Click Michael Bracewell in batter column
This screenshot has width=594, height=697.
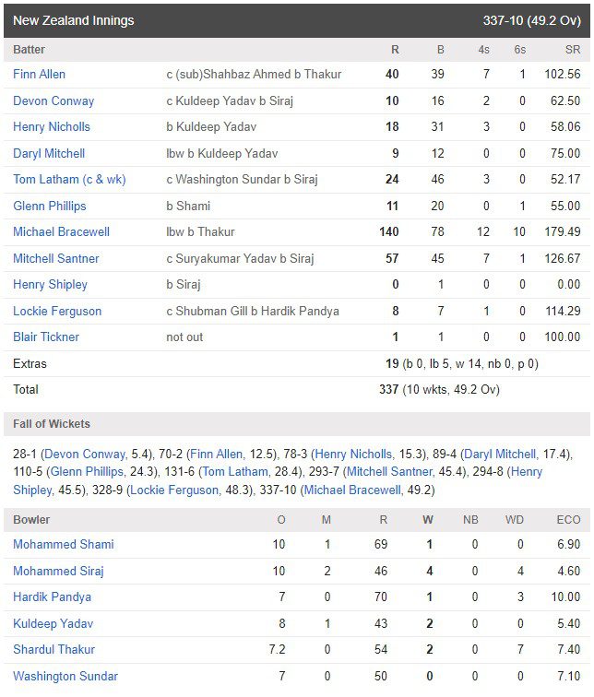(x=62, y=231)
